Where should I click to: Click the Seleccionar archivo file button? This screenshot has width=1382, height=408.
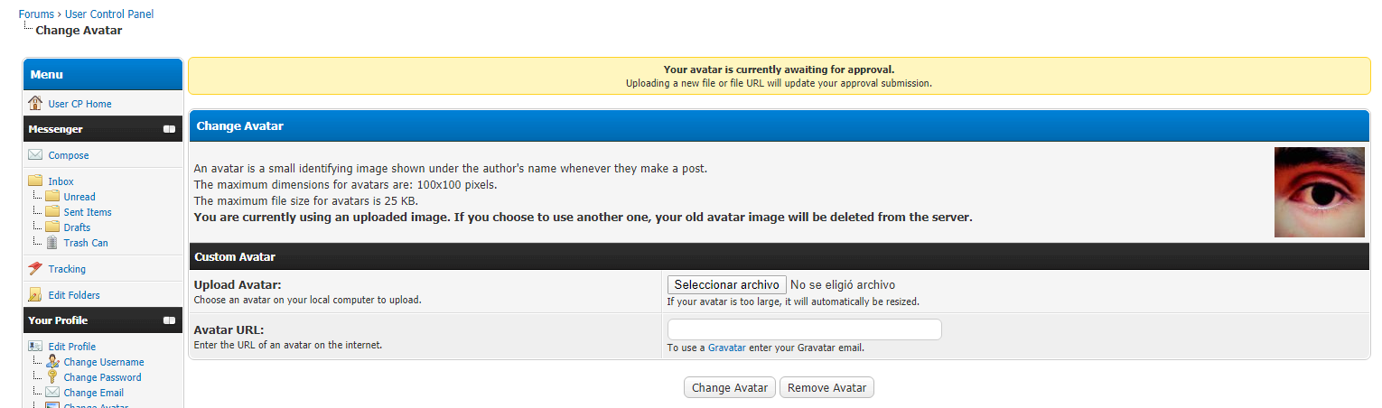pyautogui.click(x=726, y=285)
